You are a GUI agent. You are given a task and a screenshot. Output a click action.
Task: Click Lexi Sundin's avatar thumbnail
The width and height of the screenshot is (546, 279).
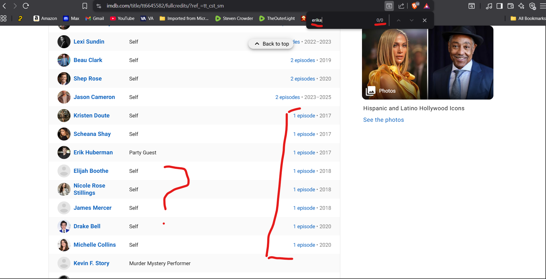tap(64, 42)
